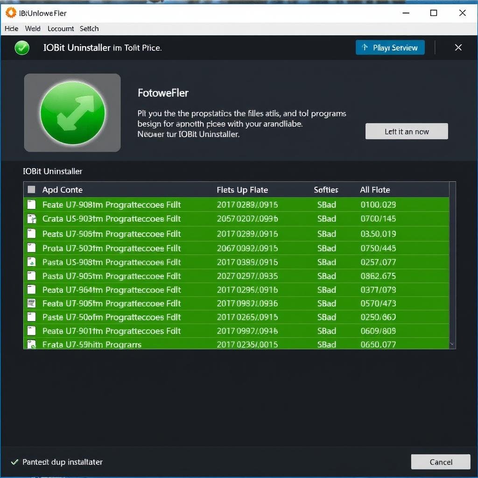
Task: Click file icon of Peata U7-964tm row
Action: point(31,289)
